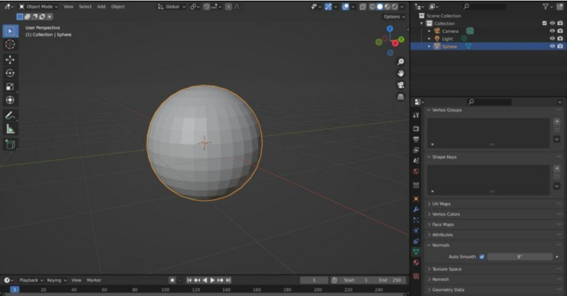Open the Tool properties tab
Image resolution: width=567 pixels, height=296 pixels.
pyautogui.click(x=416, y=115)
